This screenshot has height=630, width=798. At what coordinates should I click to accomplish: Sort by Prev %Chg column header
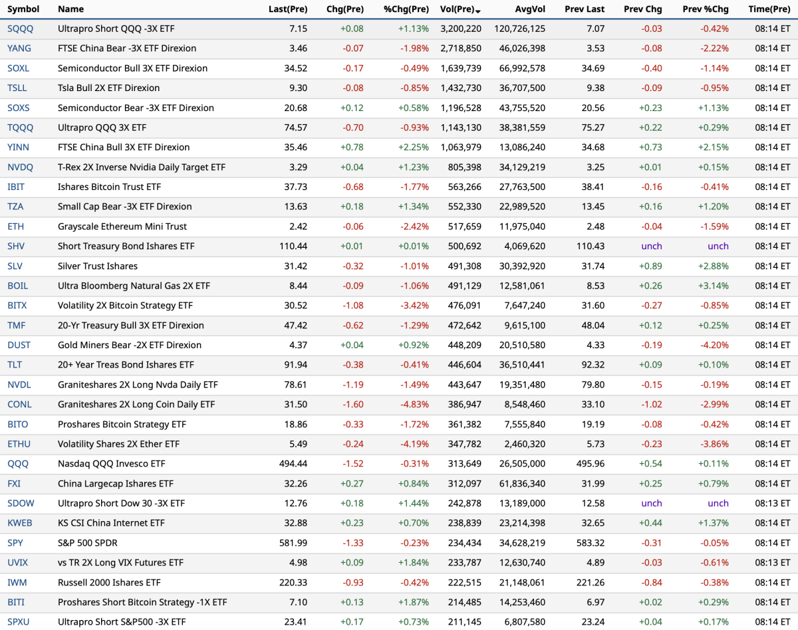pyautogui.click(x=705, y=9)
